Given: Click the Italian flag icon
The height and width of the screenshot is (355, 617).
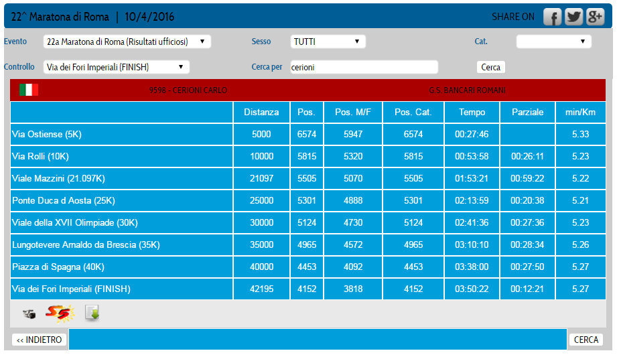Looking at the screenshot, I should tap(29, 90).
